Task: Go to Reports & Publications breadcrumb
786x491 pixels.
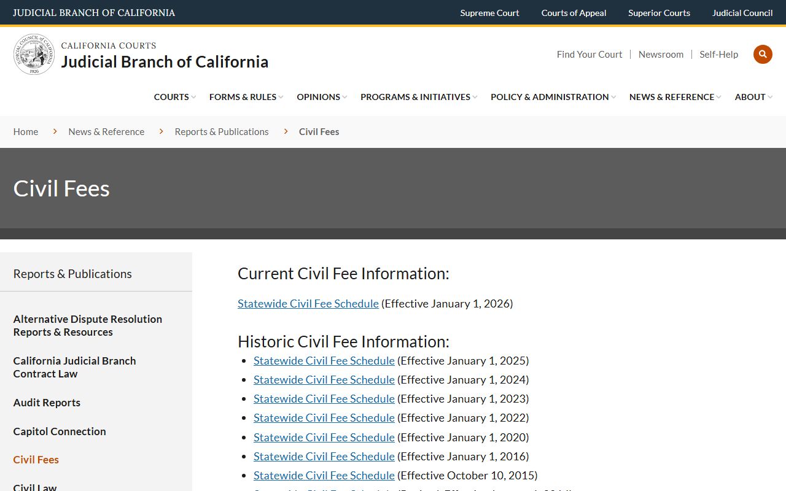Action: click(x=222, y=131)
